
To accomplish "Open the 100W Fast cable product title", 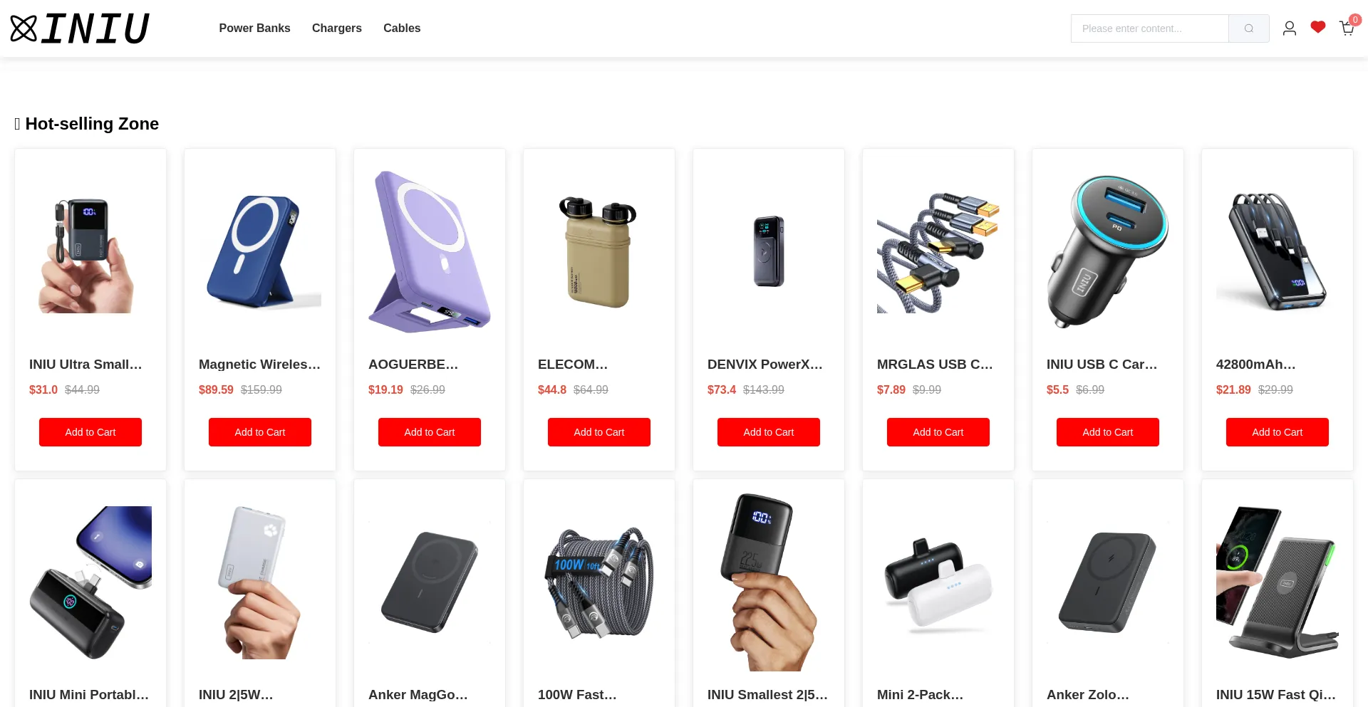I will coord(577,694).
